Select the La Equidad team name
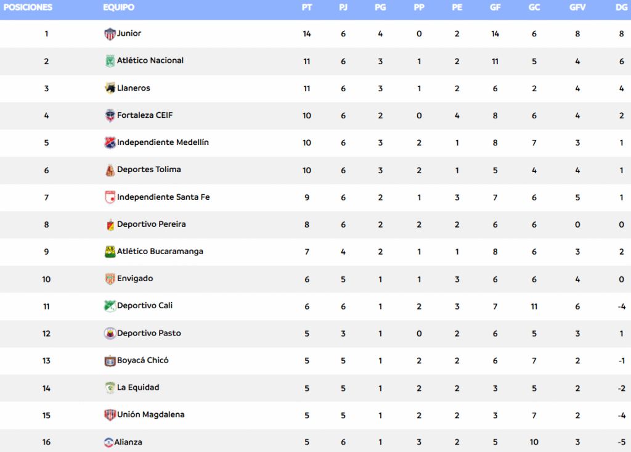This screenshot has height=452, width=631. [138, 387]
